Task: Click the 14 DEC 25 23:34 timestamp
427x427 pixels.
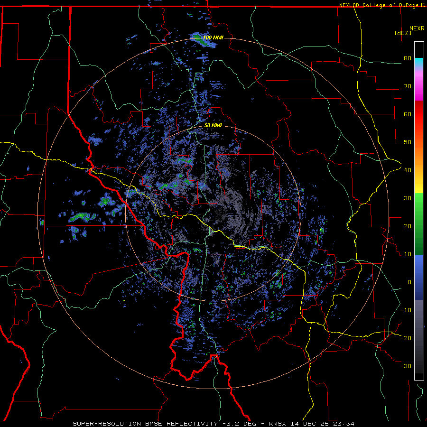Action: (323, 424)
